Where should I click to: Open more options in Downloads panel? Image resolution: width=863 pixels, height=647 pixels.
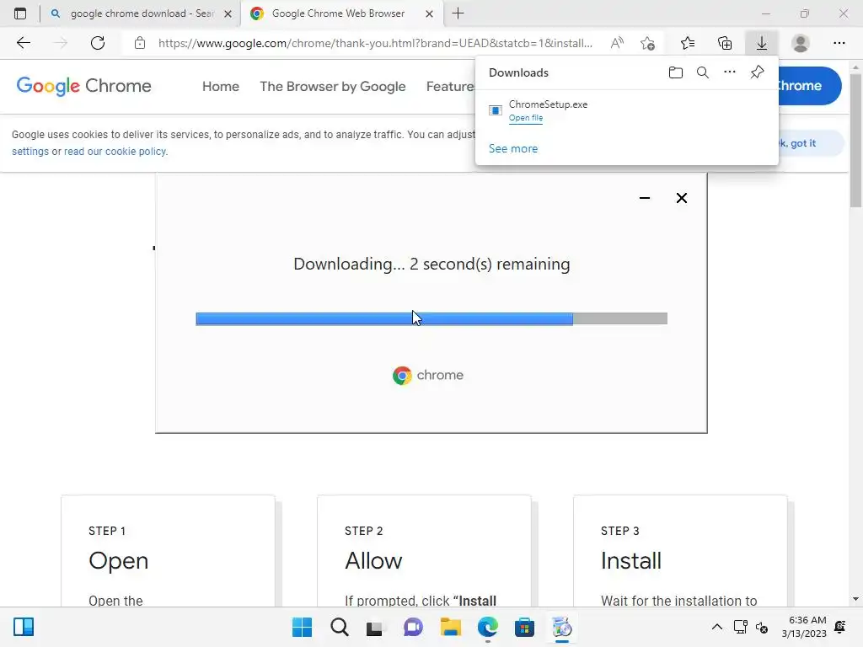730,72
